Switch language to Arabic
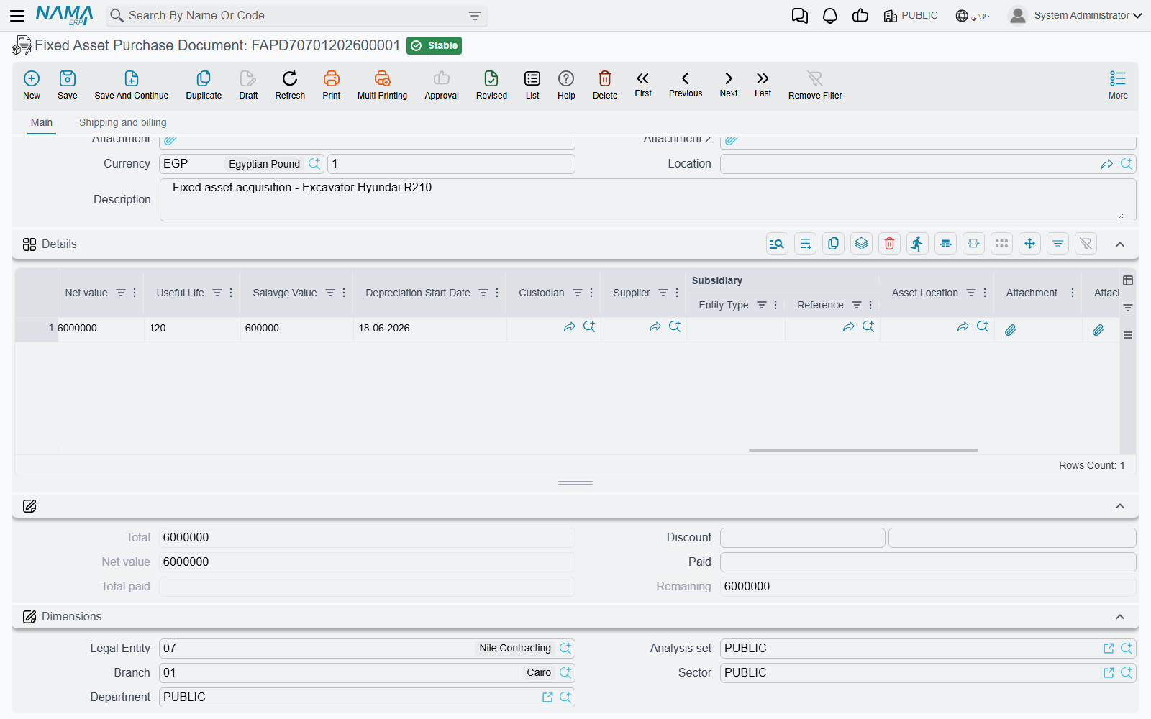 pyautogui.click(x=973, y=15)
